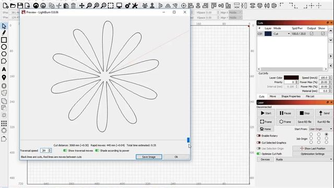
Task: Click the C01 layer color swatch in the Cuts list
Action: coord(268,33)
